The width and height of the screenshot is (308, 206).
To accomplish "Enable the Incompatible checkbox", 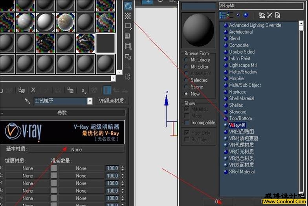I will (187, 123).
